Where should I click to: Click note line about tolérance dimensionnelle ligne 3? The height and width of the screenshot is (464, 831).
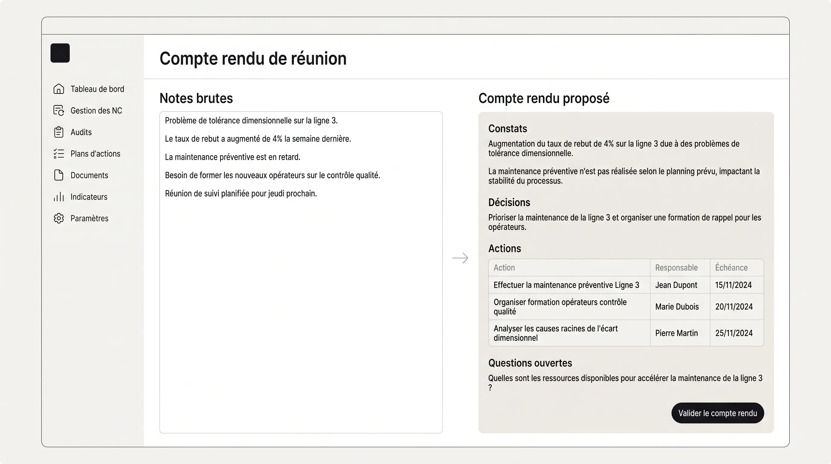point(251,121)
